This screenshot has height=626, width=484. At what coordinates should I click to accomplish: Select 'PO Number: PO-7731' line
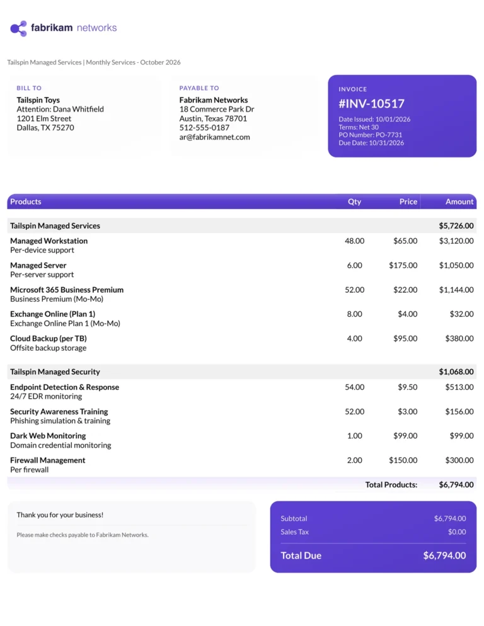370,135
